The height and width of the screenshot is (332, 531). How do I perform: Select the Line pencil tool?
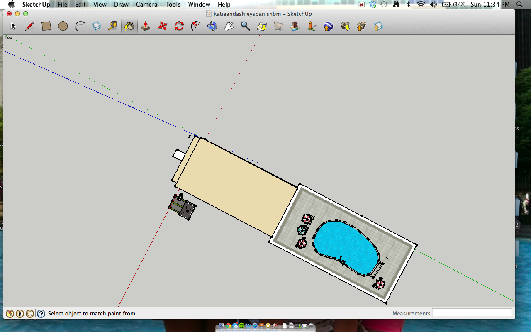click(x=29, y=27)
